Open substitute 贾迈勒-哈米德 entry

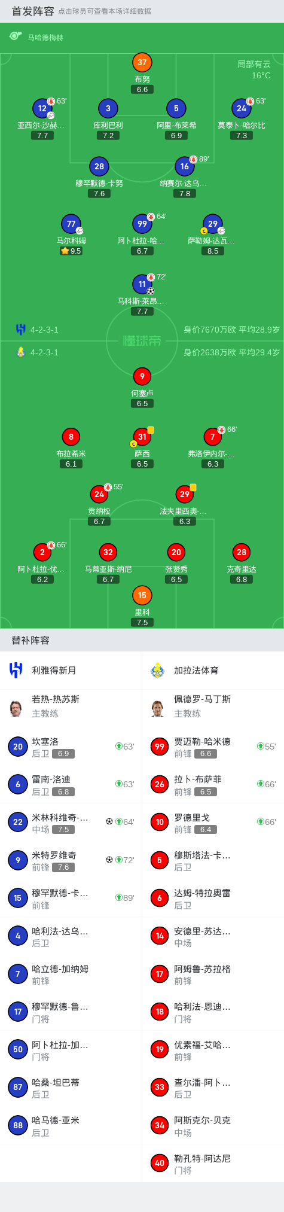213,747
